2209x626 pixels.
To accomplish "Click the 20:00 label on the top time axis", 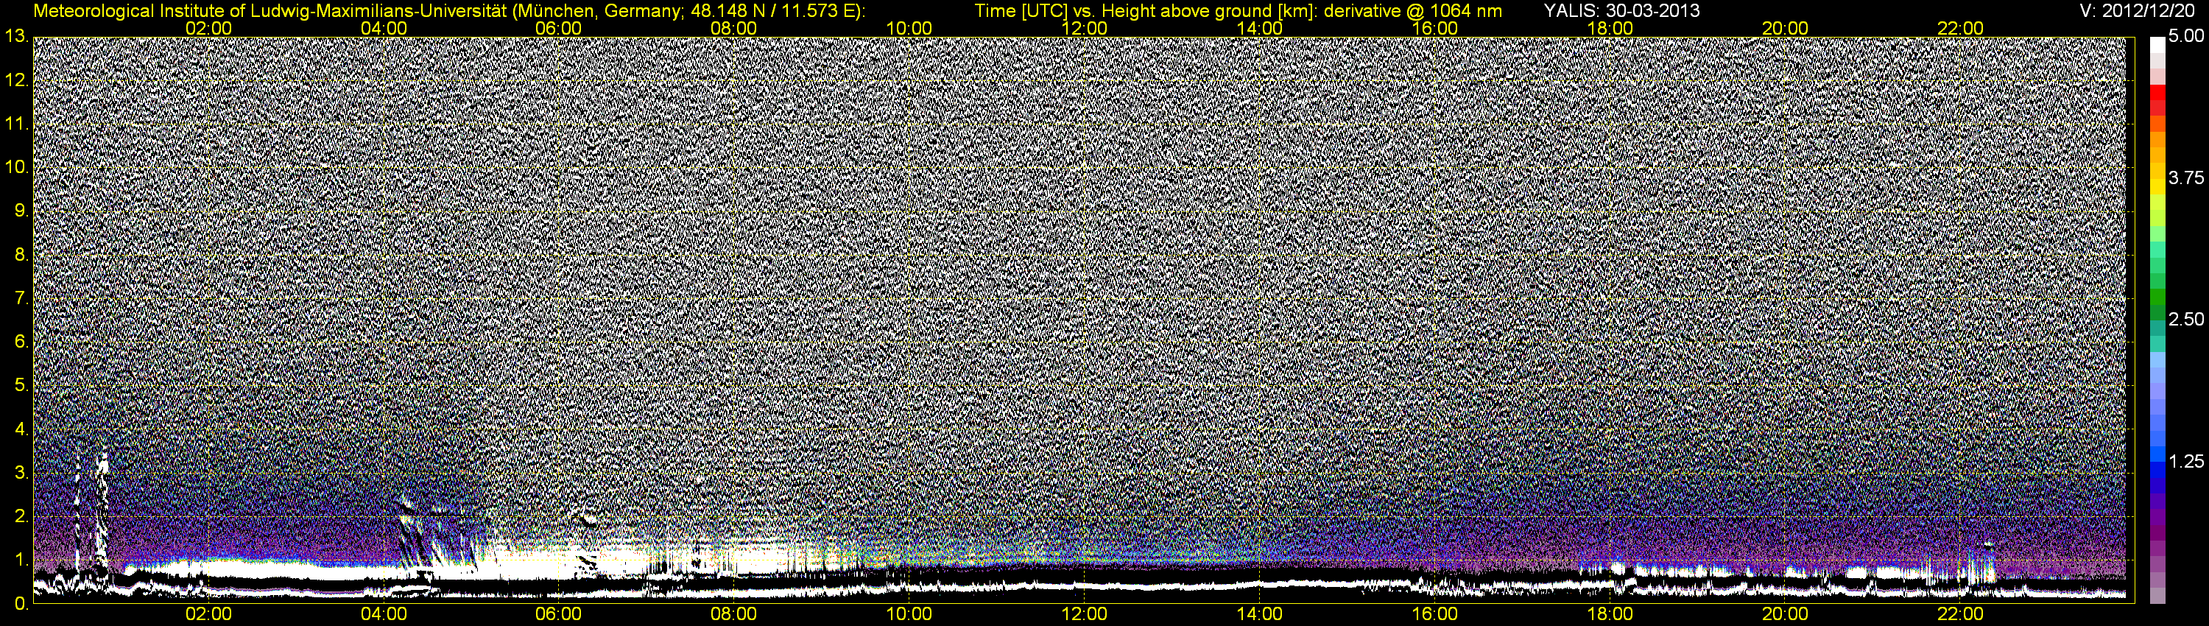I will [1786, 28].
